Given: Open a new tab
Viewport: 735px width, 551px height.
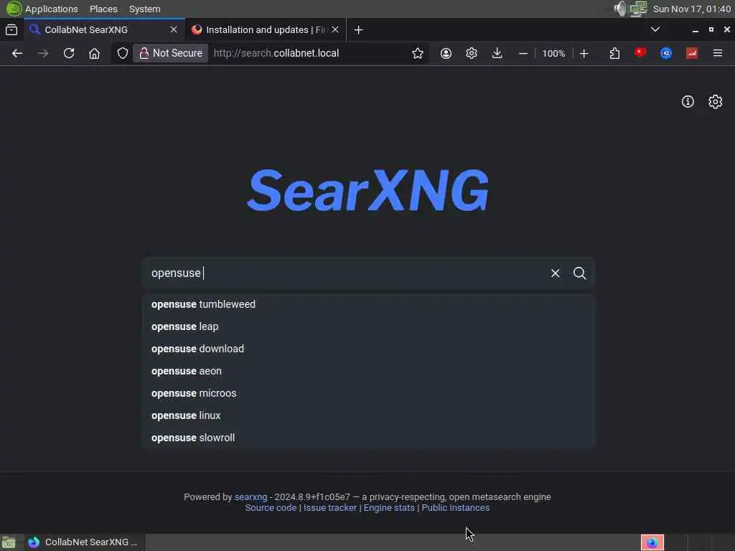Looking at the screenshot, I should [x=359, y=30].
